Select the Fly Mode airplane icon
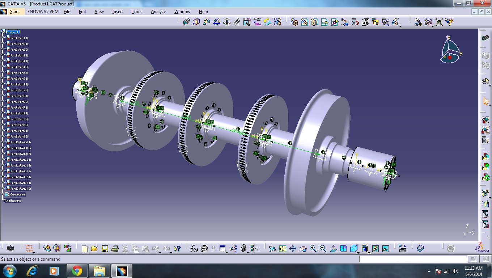Screen dimensions: 492x278 [273, 248]
